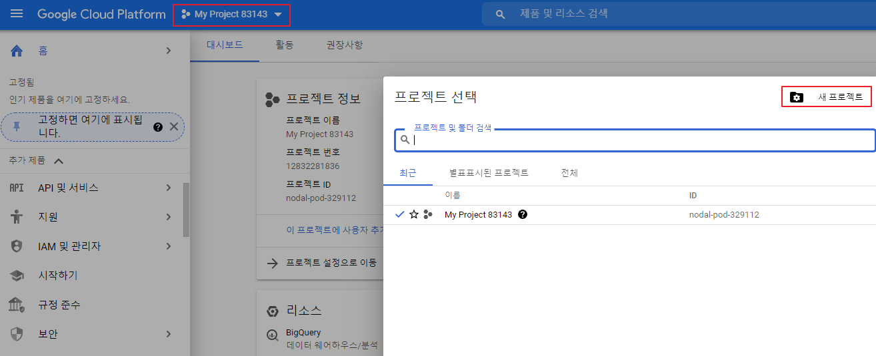This screenshot has width=876, height=356.
Task: Select the 전체 tab in project dialog
Action: coord(569,173)
